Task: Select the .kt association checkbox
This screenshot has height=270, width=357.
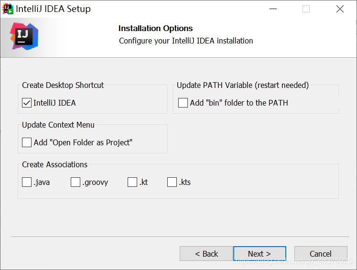Action: (x=132, y=182)
